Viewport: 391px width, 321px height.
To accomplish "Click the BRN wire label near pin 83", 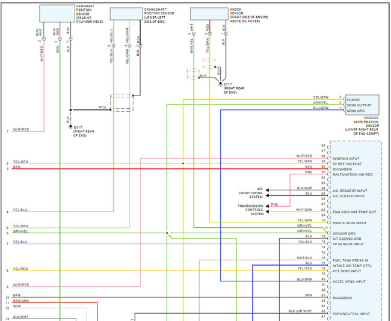I will 309,295.
